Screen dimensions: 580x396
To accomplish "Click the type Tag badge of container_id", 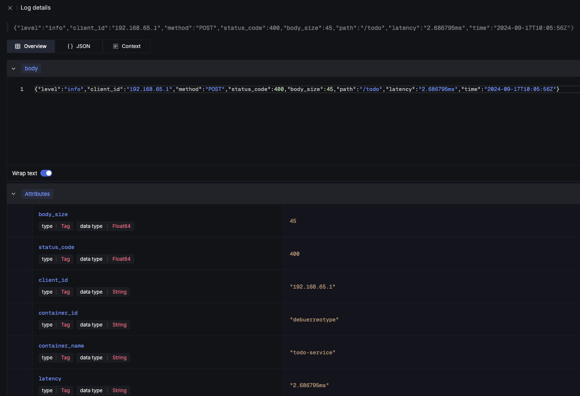I will [56, 325].
